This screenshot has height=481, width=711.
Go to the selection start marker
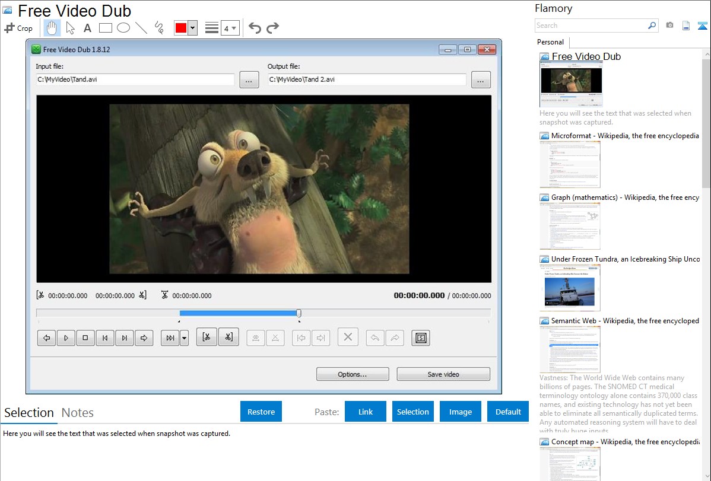tap(301, 337)
